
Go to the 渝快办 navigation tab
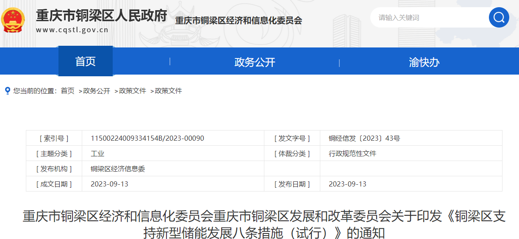pyautogui.click(x=424, y=62)
